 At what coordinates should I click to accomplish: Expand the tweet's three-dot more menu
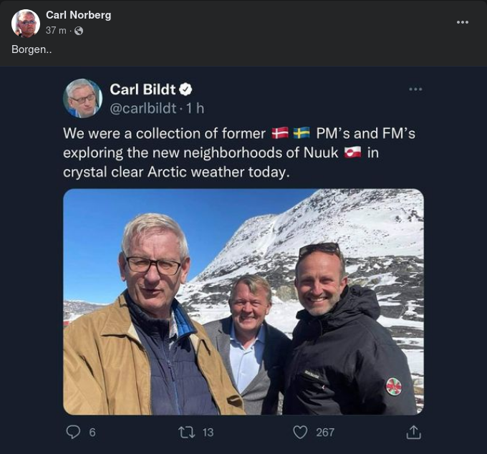415,90
